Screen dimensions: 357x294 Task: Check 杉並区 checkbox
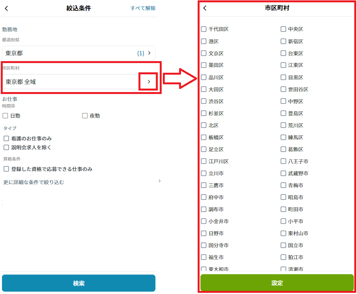[x=203, y=113]
